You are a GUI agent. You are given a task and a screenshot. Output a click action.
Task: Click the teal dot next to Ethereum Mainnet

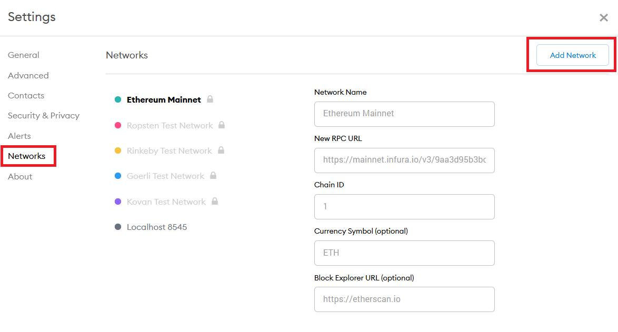coord(118,99)
